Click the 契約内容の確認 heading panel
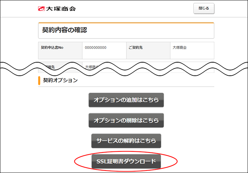The width and height of the screenshot is (248, 173). (126, 30)
